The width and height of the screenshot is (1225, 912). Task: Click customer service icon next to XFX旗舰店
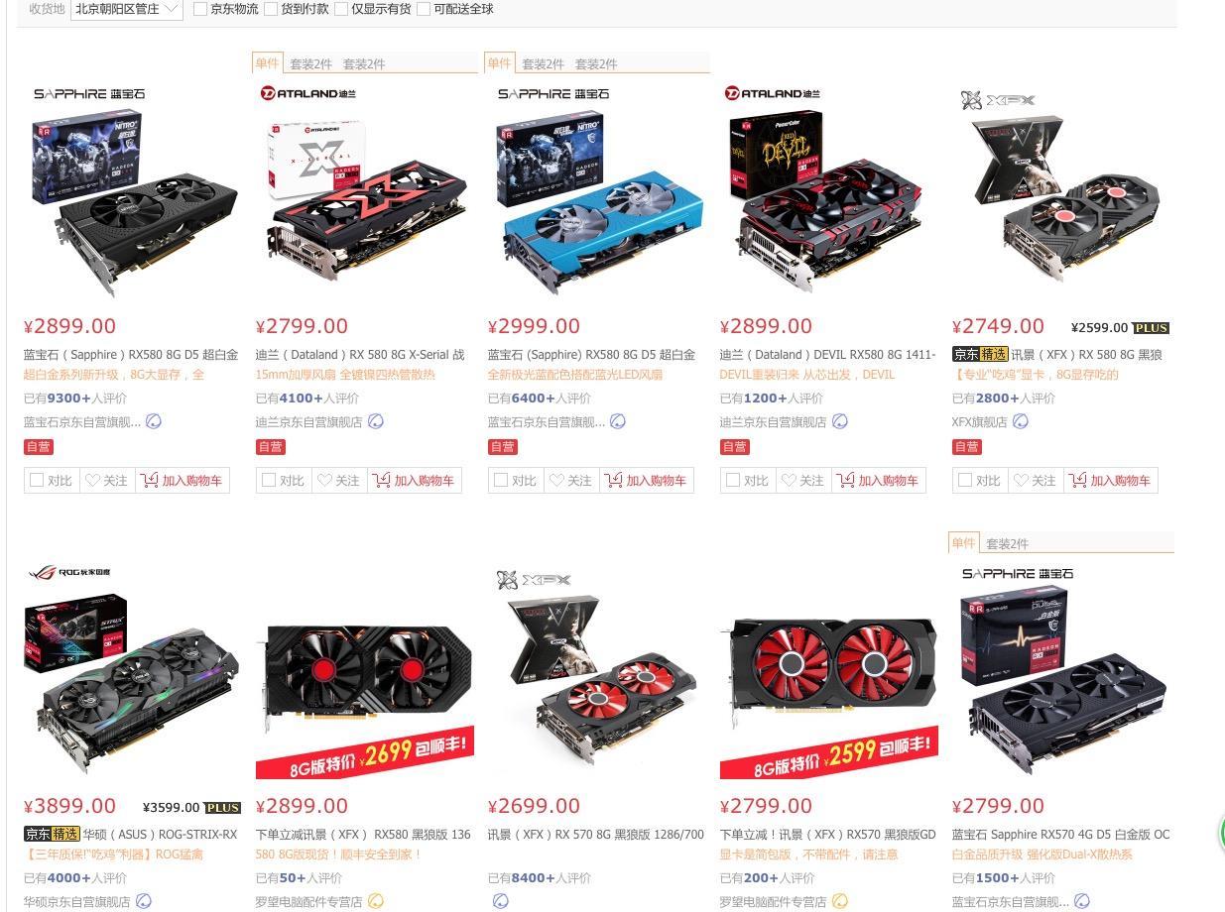click(x=1021, y=421)
